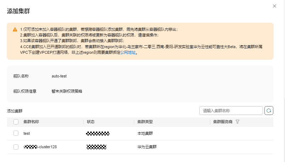This screenshot has height=162, width=285.
Task: Click the 华为云集群 type cell
Action: [147, 147]
